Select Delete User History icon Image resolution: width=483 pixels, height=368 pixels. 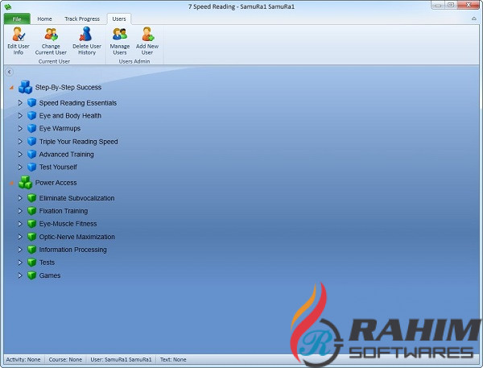[x=86, y=34]
